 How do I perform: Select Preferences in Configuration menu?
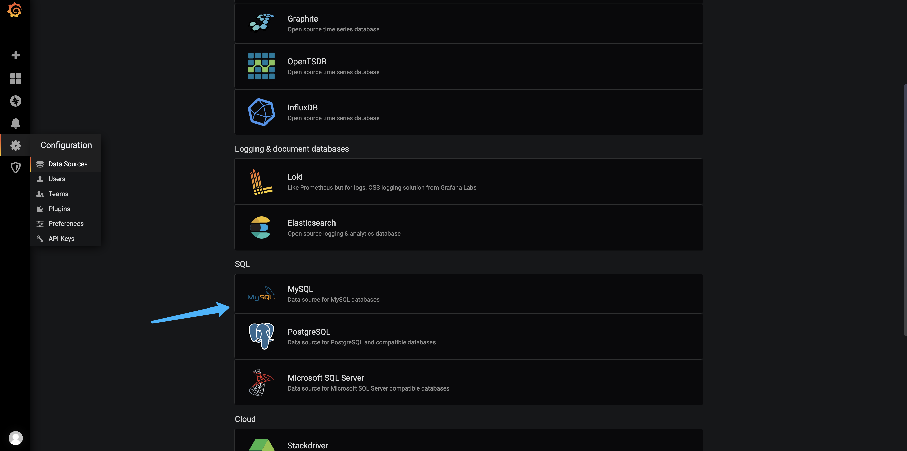[x=66, y=224]
